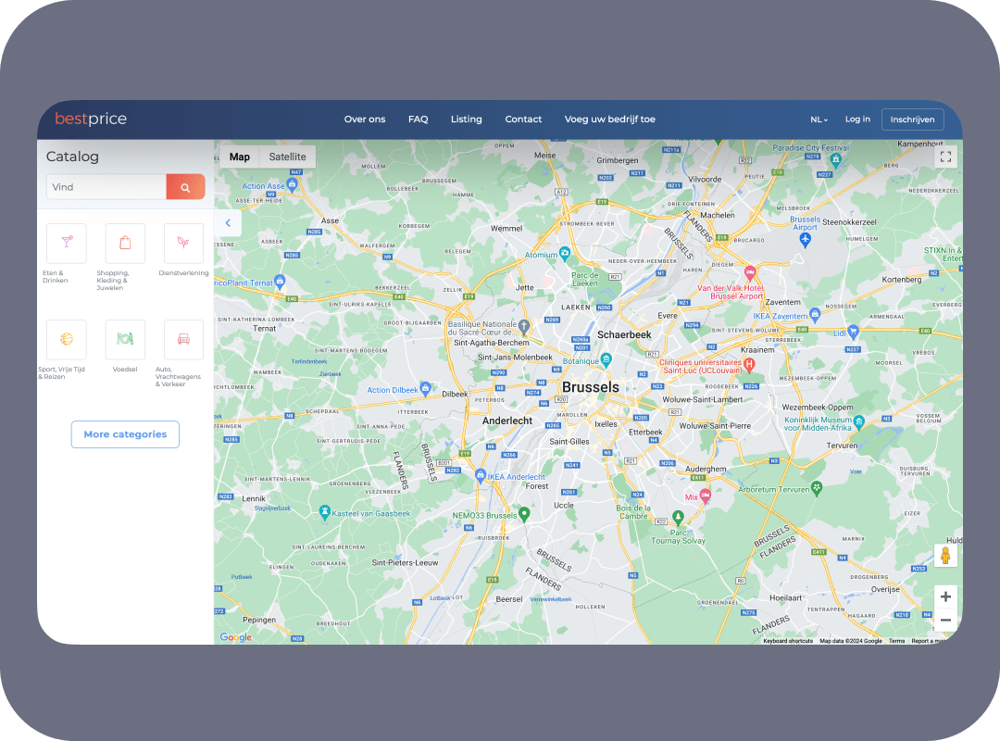Open the Dienstverlening category icon
This screenshot has height=741, width=1000.
pos(183,243)
